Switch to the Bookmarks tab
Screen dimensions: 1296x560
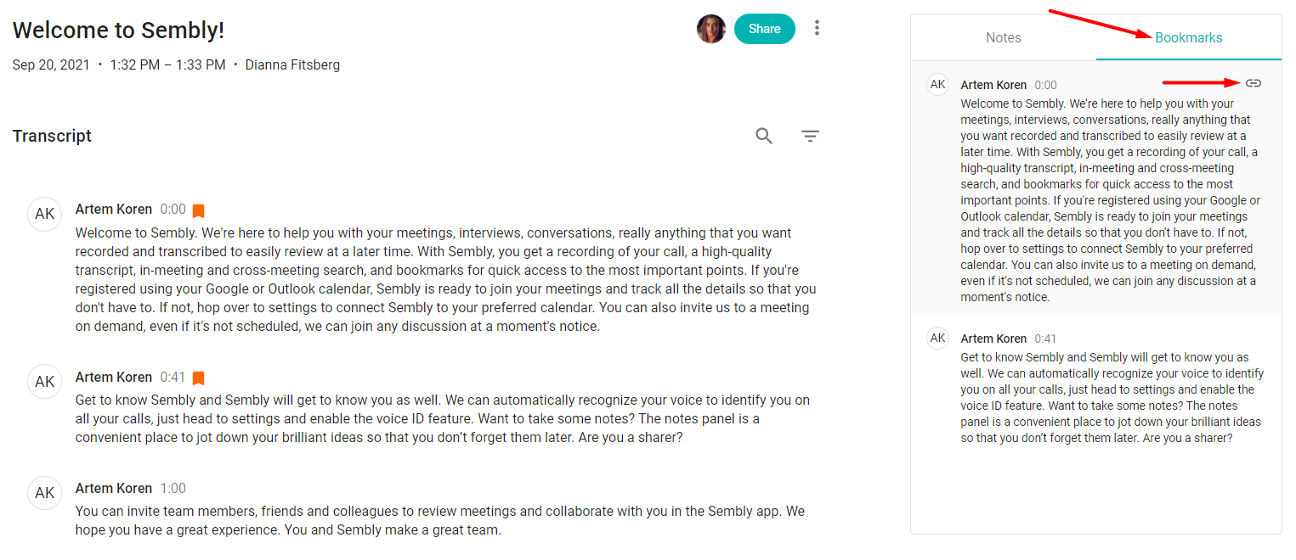click(x=1188, y=37)
